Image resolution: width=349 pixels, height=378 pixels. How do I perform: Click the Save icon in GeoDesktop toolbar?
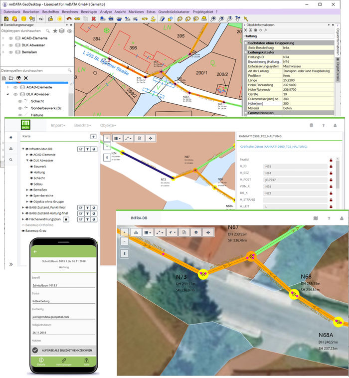click(x=6, y=18)
